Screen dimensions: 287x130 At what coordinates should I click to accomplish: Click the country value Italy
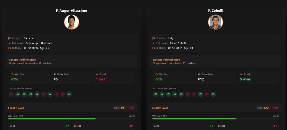point(170,38)
